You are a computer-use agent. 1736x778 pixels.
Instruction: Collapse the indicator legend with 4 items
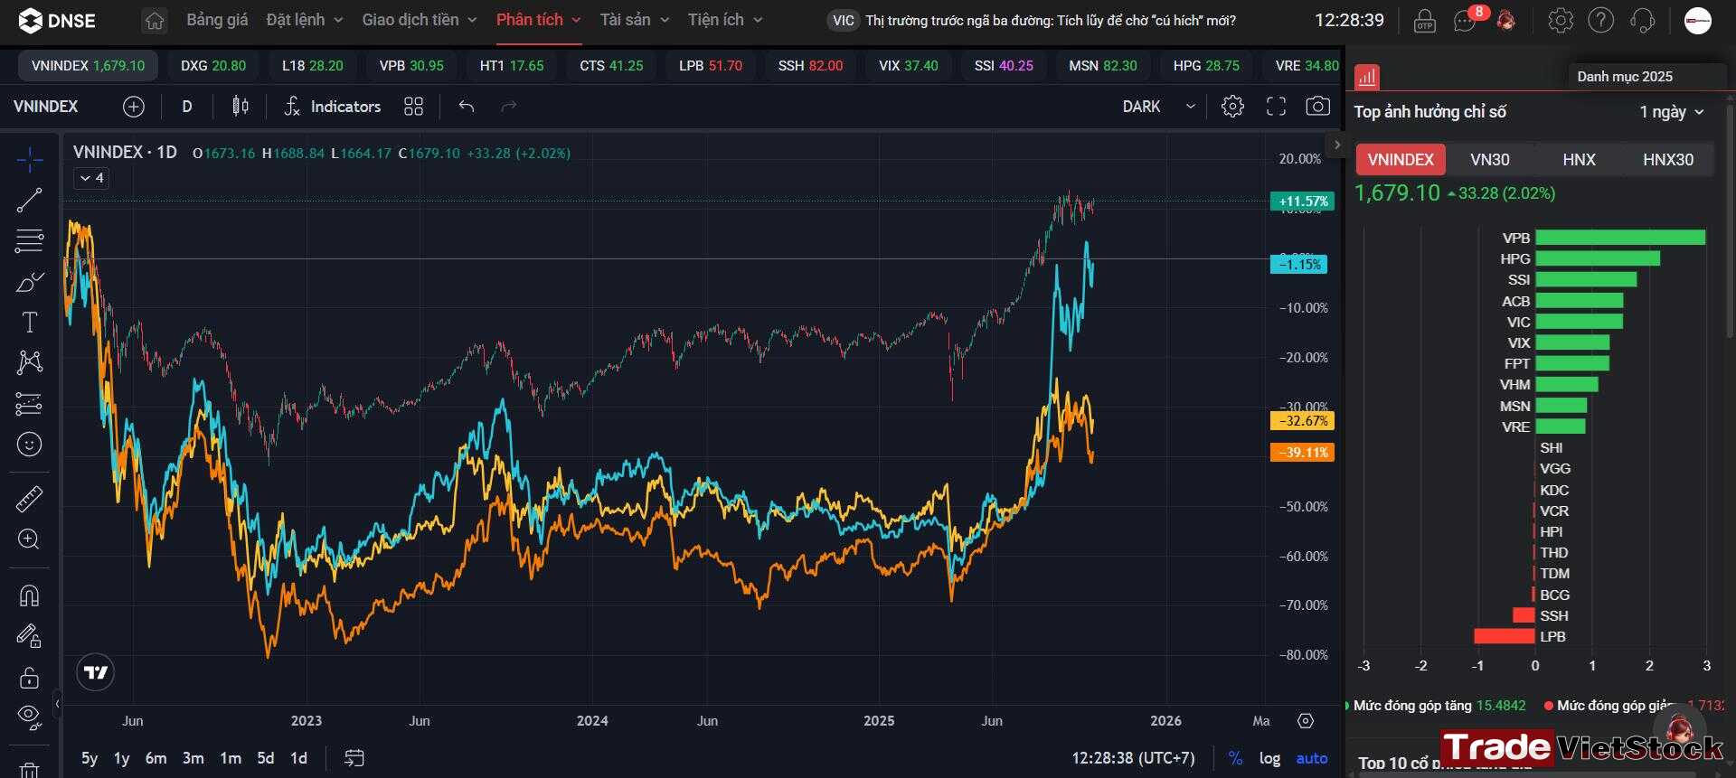click(x=91, y=178)
